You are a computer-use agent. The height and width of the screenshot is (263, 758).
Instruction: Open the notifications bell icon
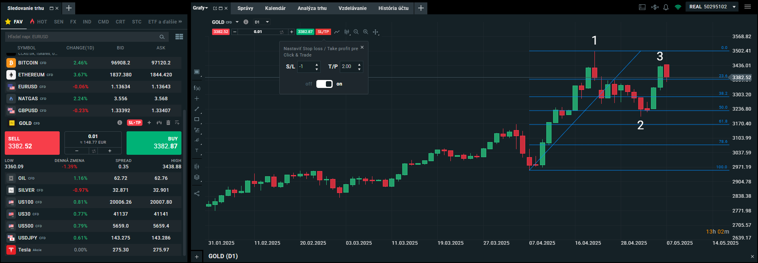click(x=666, y=7)
